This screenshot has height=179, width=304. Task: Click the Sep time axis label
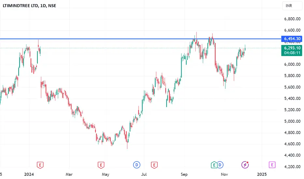[x=184, y=174]
